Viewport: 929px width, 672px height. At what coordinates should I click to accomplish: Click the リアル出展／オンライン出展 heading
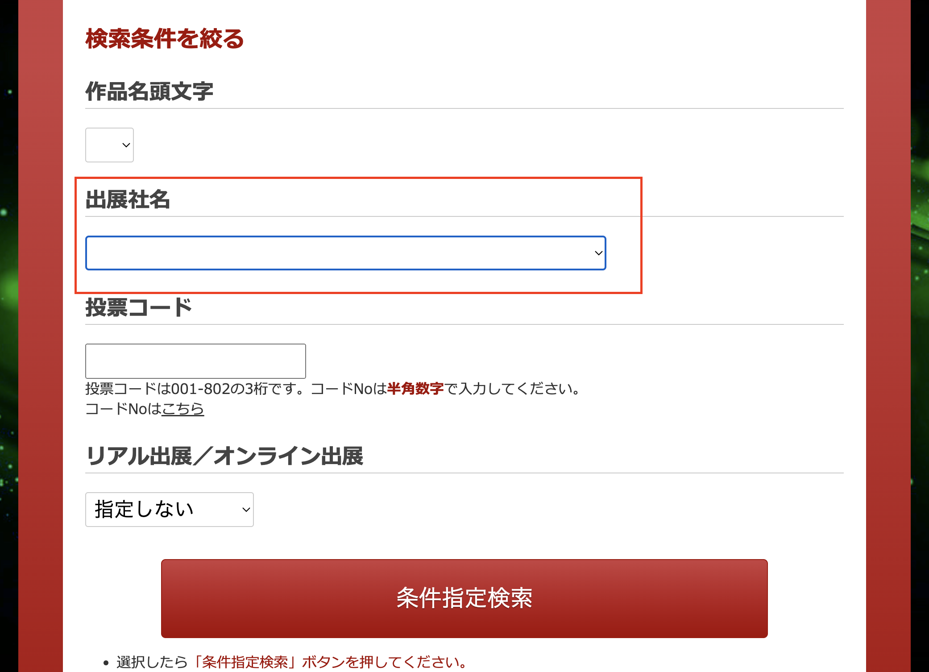point(224,456)
